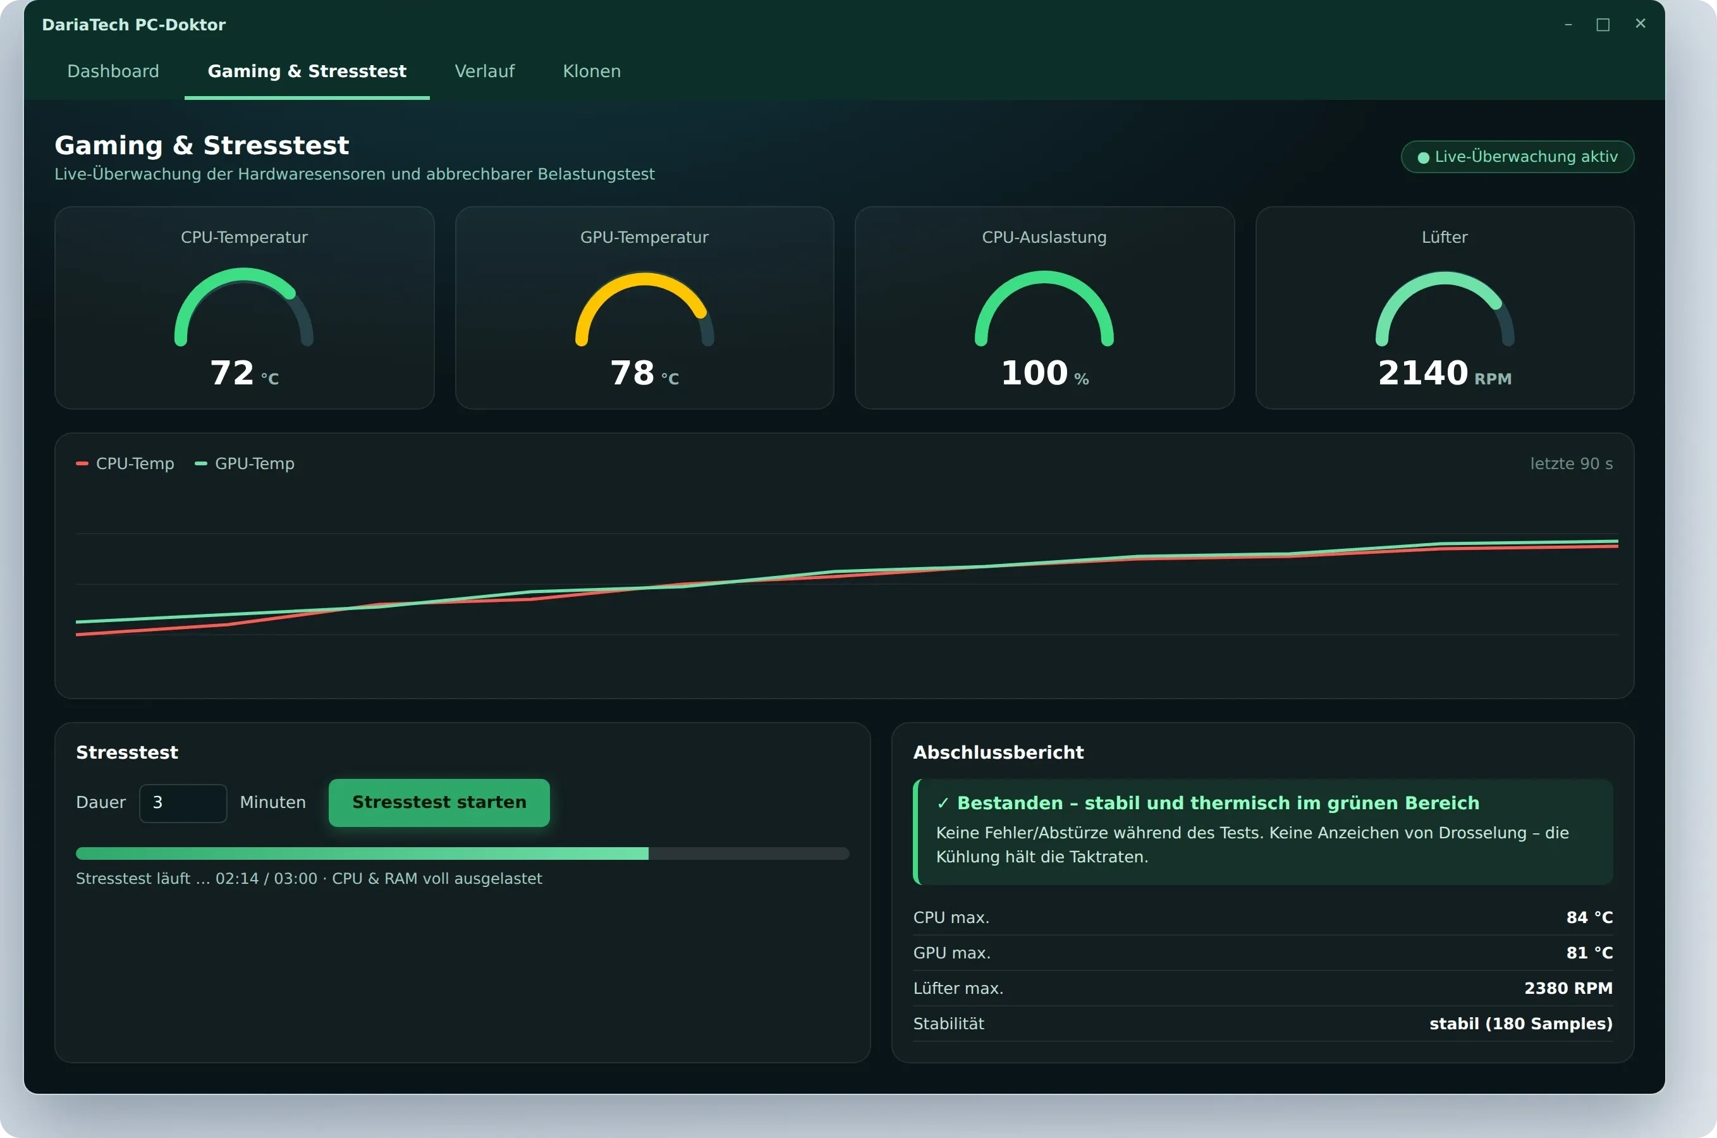Click the 'letzte 90 s' chart label
1717x1138 pixels.
[1571, 463]
